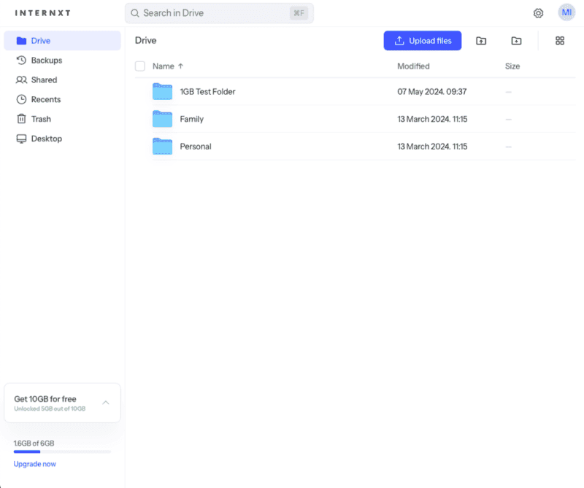584x488 pixels.
Task: Open settings with the gear icon
Action: point(538,12)
